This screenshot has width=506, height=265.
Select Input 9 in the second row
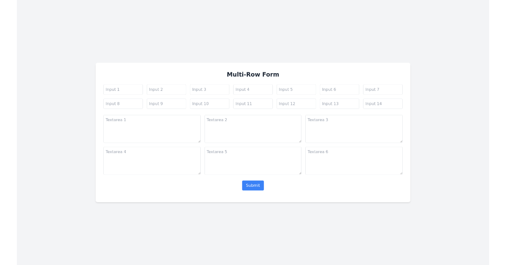tap(166, 103)
